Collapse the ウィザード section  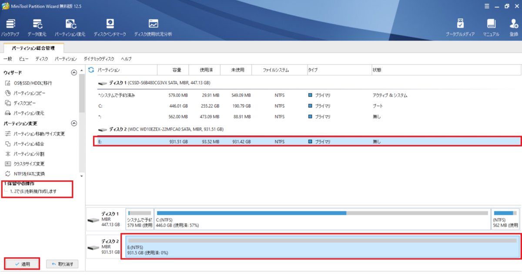pyautogui.click(x=74, y=73)
